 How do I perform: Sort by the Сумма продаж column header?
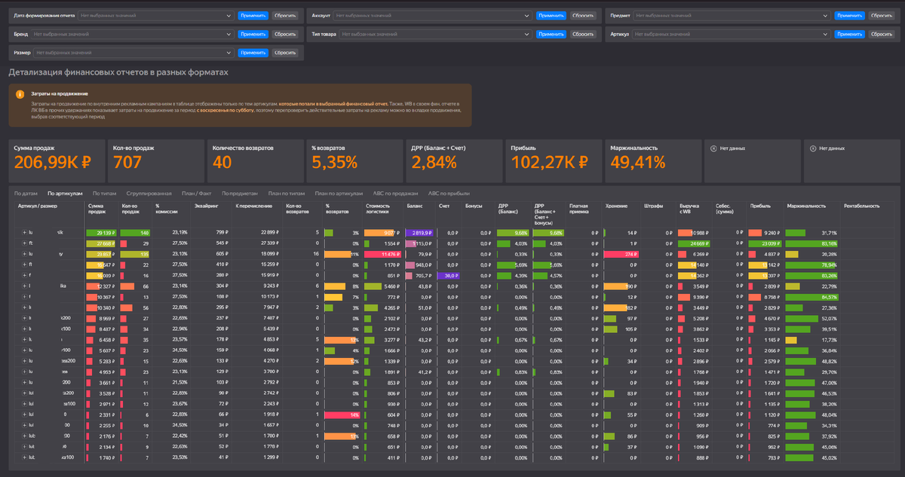[97, 208]
